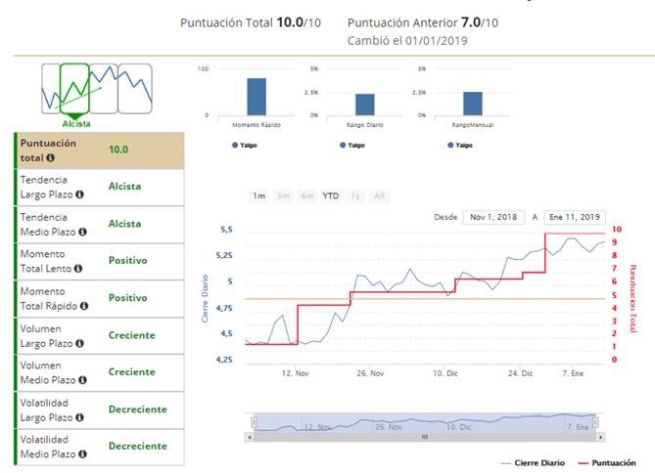Image resolution: width=655 pixels, height=473 pixels.
Task: Toggle Talgo legend under RangoMensual chart
Action: tap(460, 146)
